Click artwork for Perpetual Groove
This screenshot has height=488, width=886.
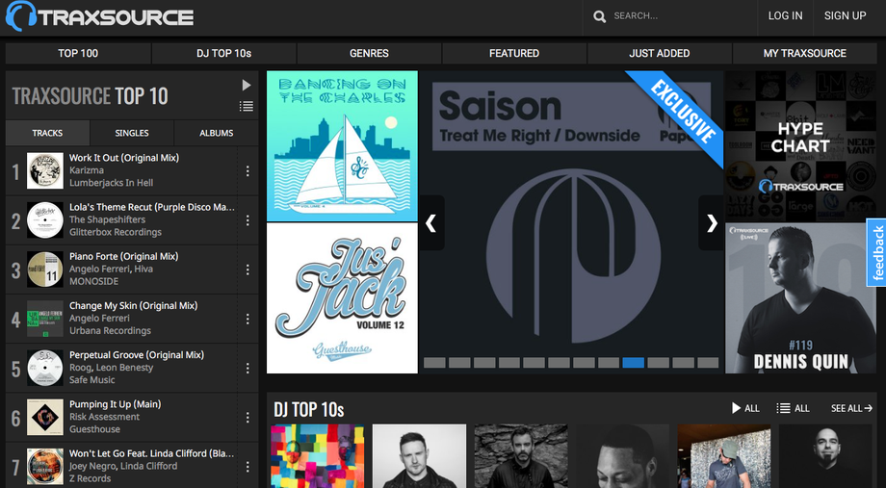click(45, 368)
